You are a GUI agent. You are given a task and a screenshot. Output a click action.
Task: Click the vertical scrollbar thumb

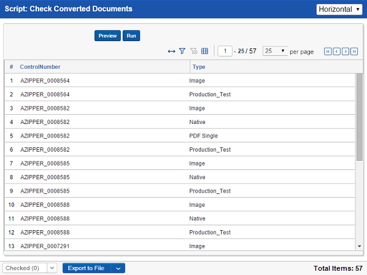(359, 117)
